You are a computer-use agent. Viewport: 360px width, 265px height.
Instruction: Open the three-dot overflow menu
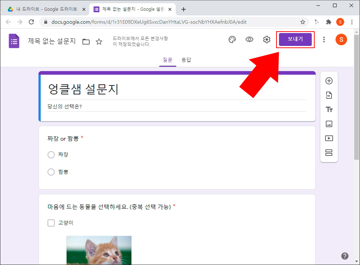pyautogui.click(x=324, y=39)
